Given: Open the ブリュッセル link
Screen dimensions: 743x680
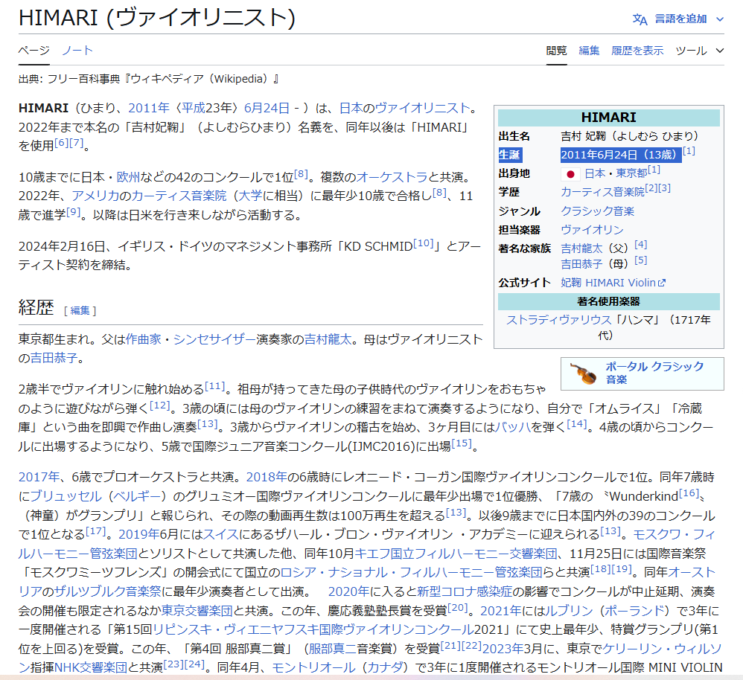Looking at the screenshot, I should coord(66,496).
